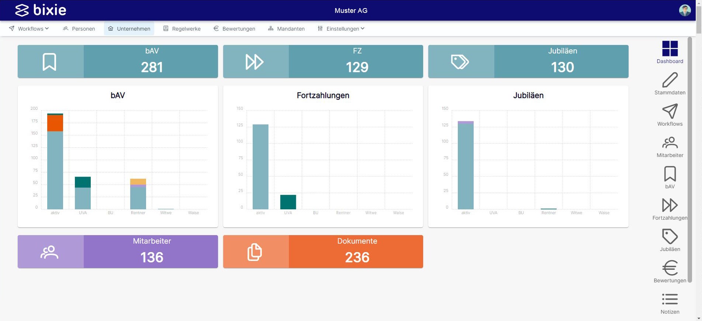The image size is (702, 321).
Task: Open Stammdaten pencil icon in sidebar
Action: coord(670,80)
